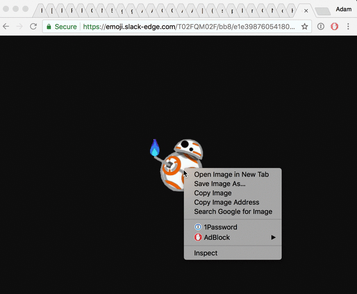Open the 1Password extension in the toolbar
The height and width of the screenshot is (294, 357).
(320, 27)
